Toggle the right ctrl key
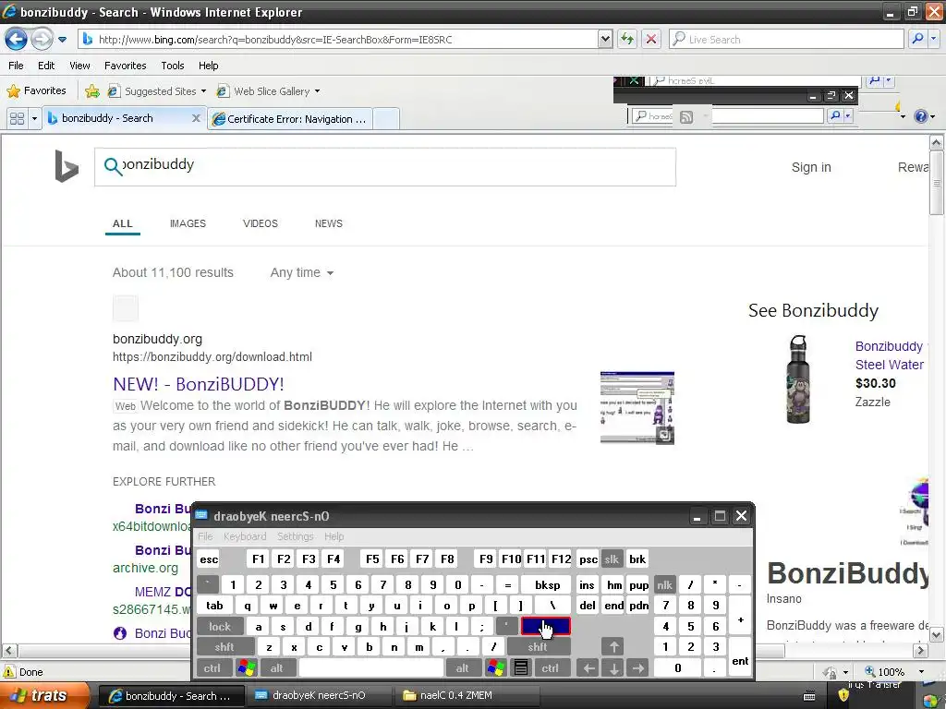 point(551,668)
